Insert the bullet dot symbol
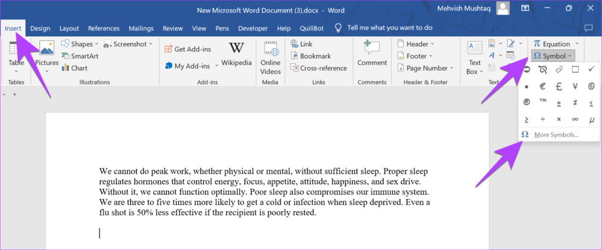The height and width of the screenshot is (250, 602). coord(526,87)
